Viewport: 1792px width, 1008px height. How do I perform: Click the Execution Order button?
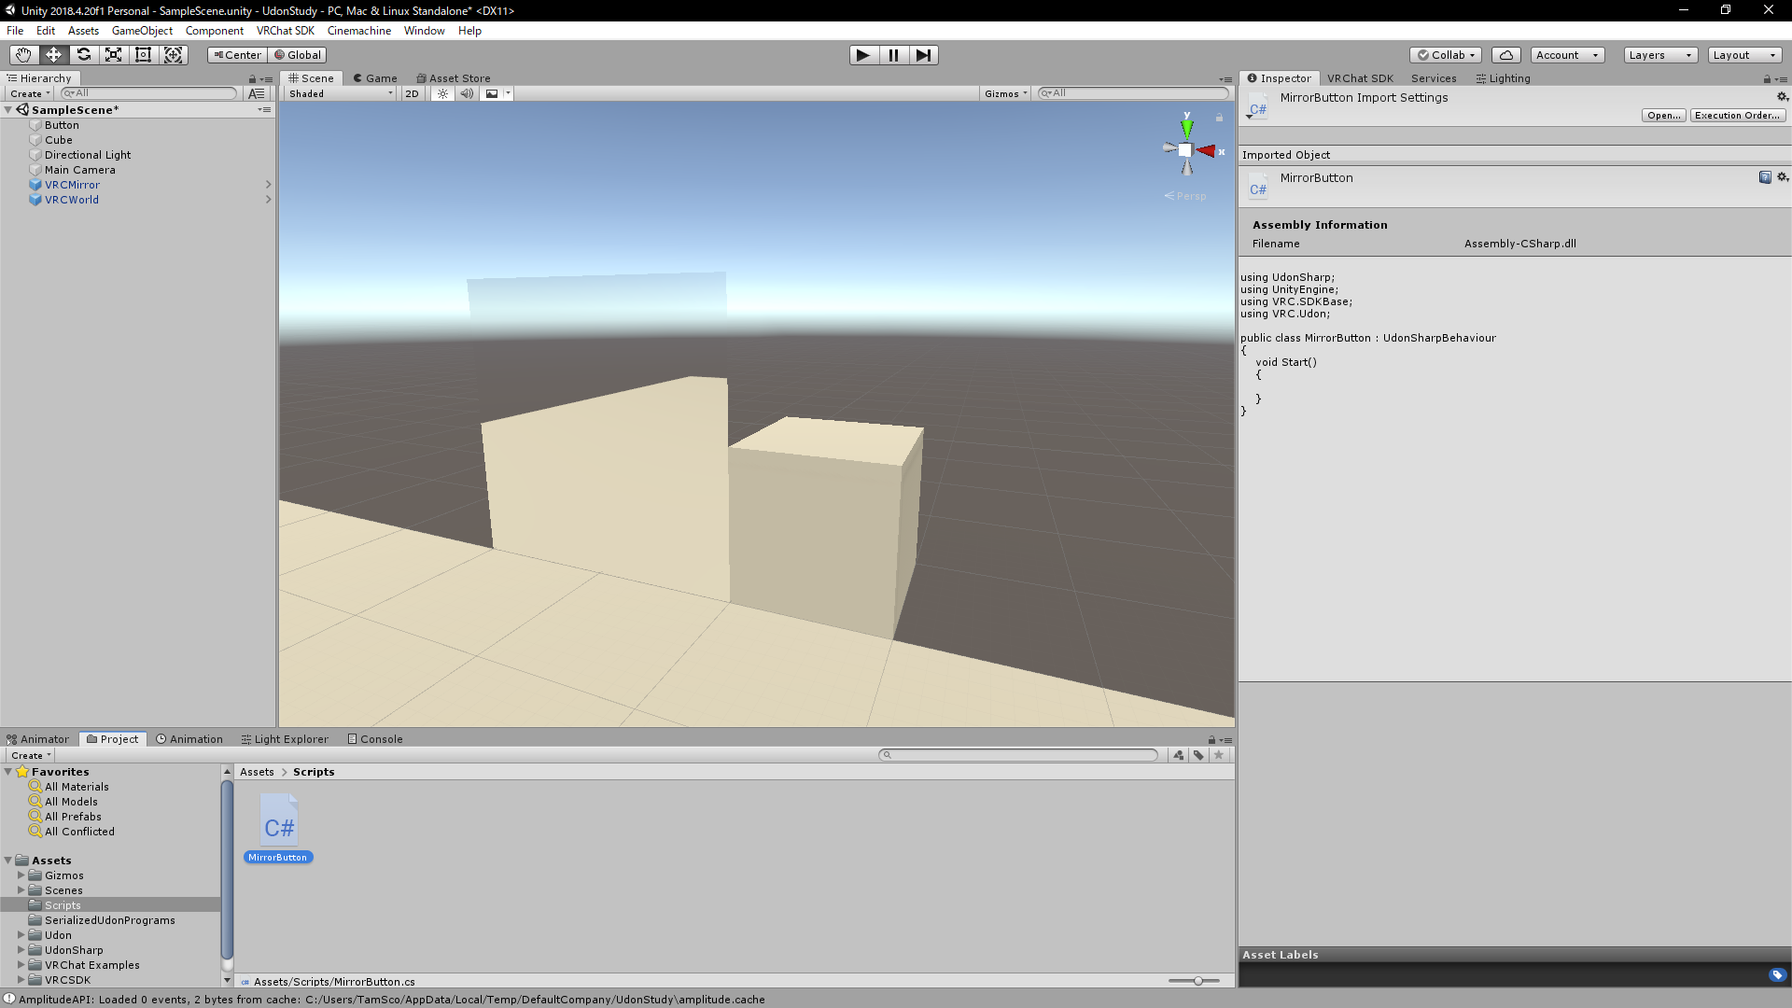click(x=1737, y=116)
